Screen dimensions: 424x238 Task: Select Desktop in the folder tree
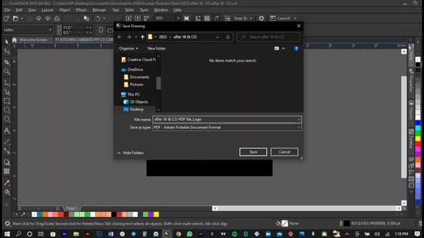[136, 109]
